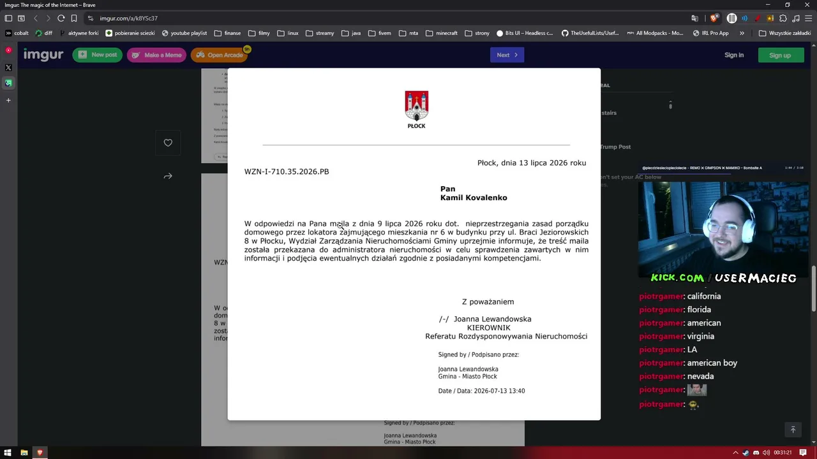Expand the linux bookmark folder
This screenshot has height=459, width=817.
[288, 33]
